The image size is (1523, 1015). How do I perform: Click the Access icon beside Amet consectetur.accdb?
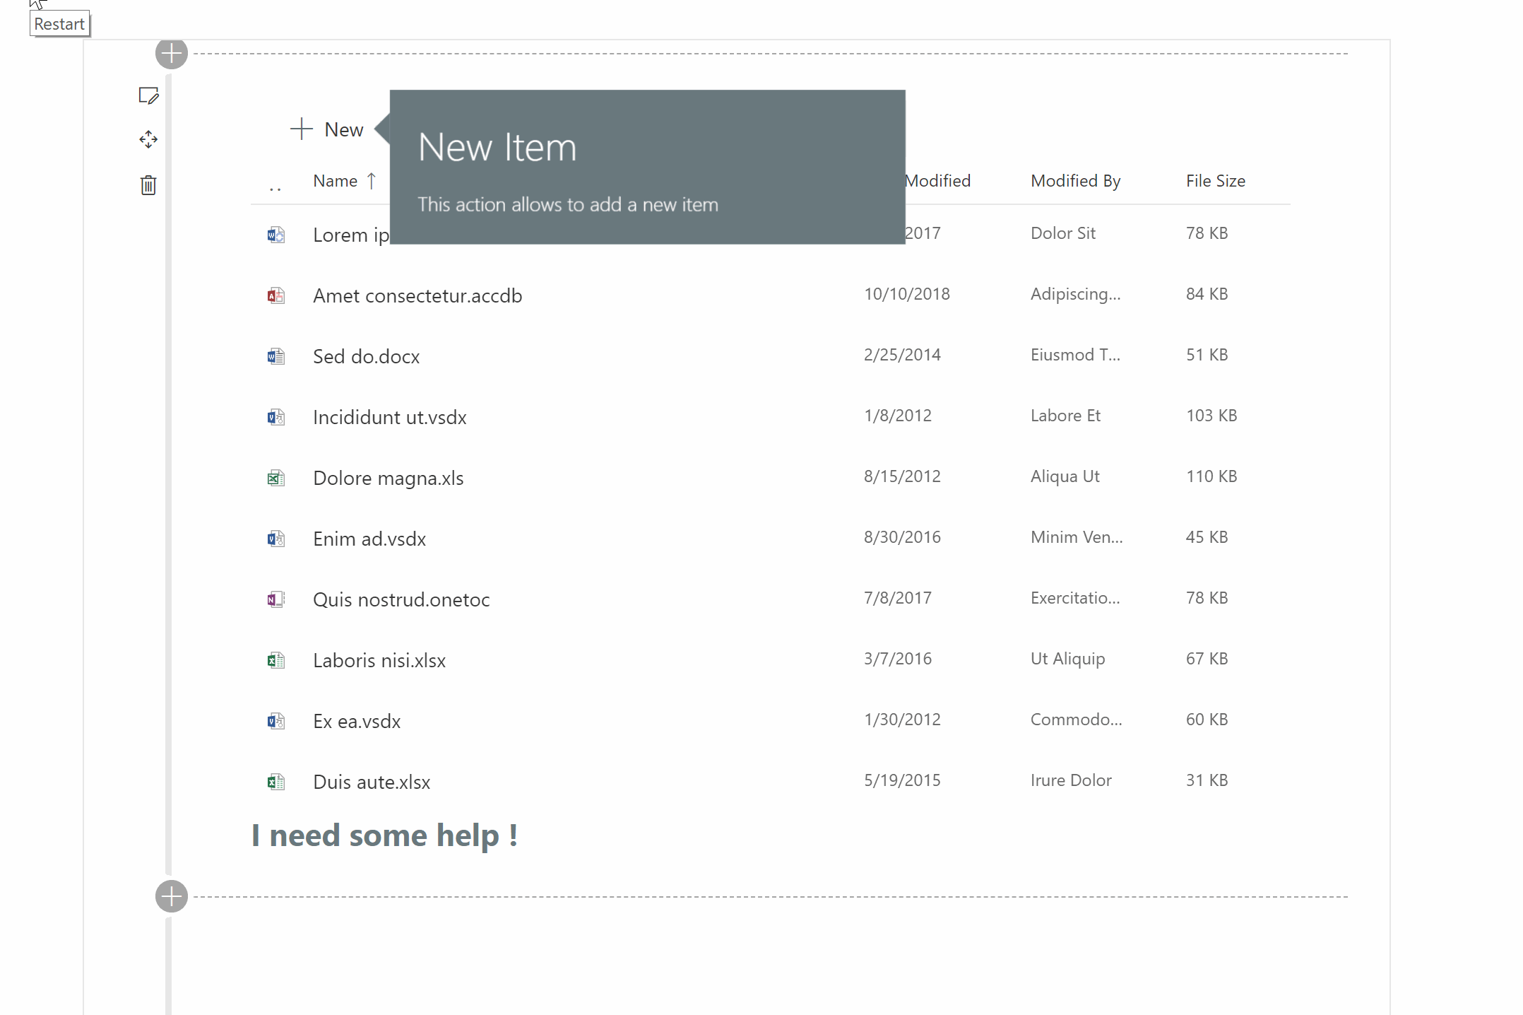(x=275, y=295)
